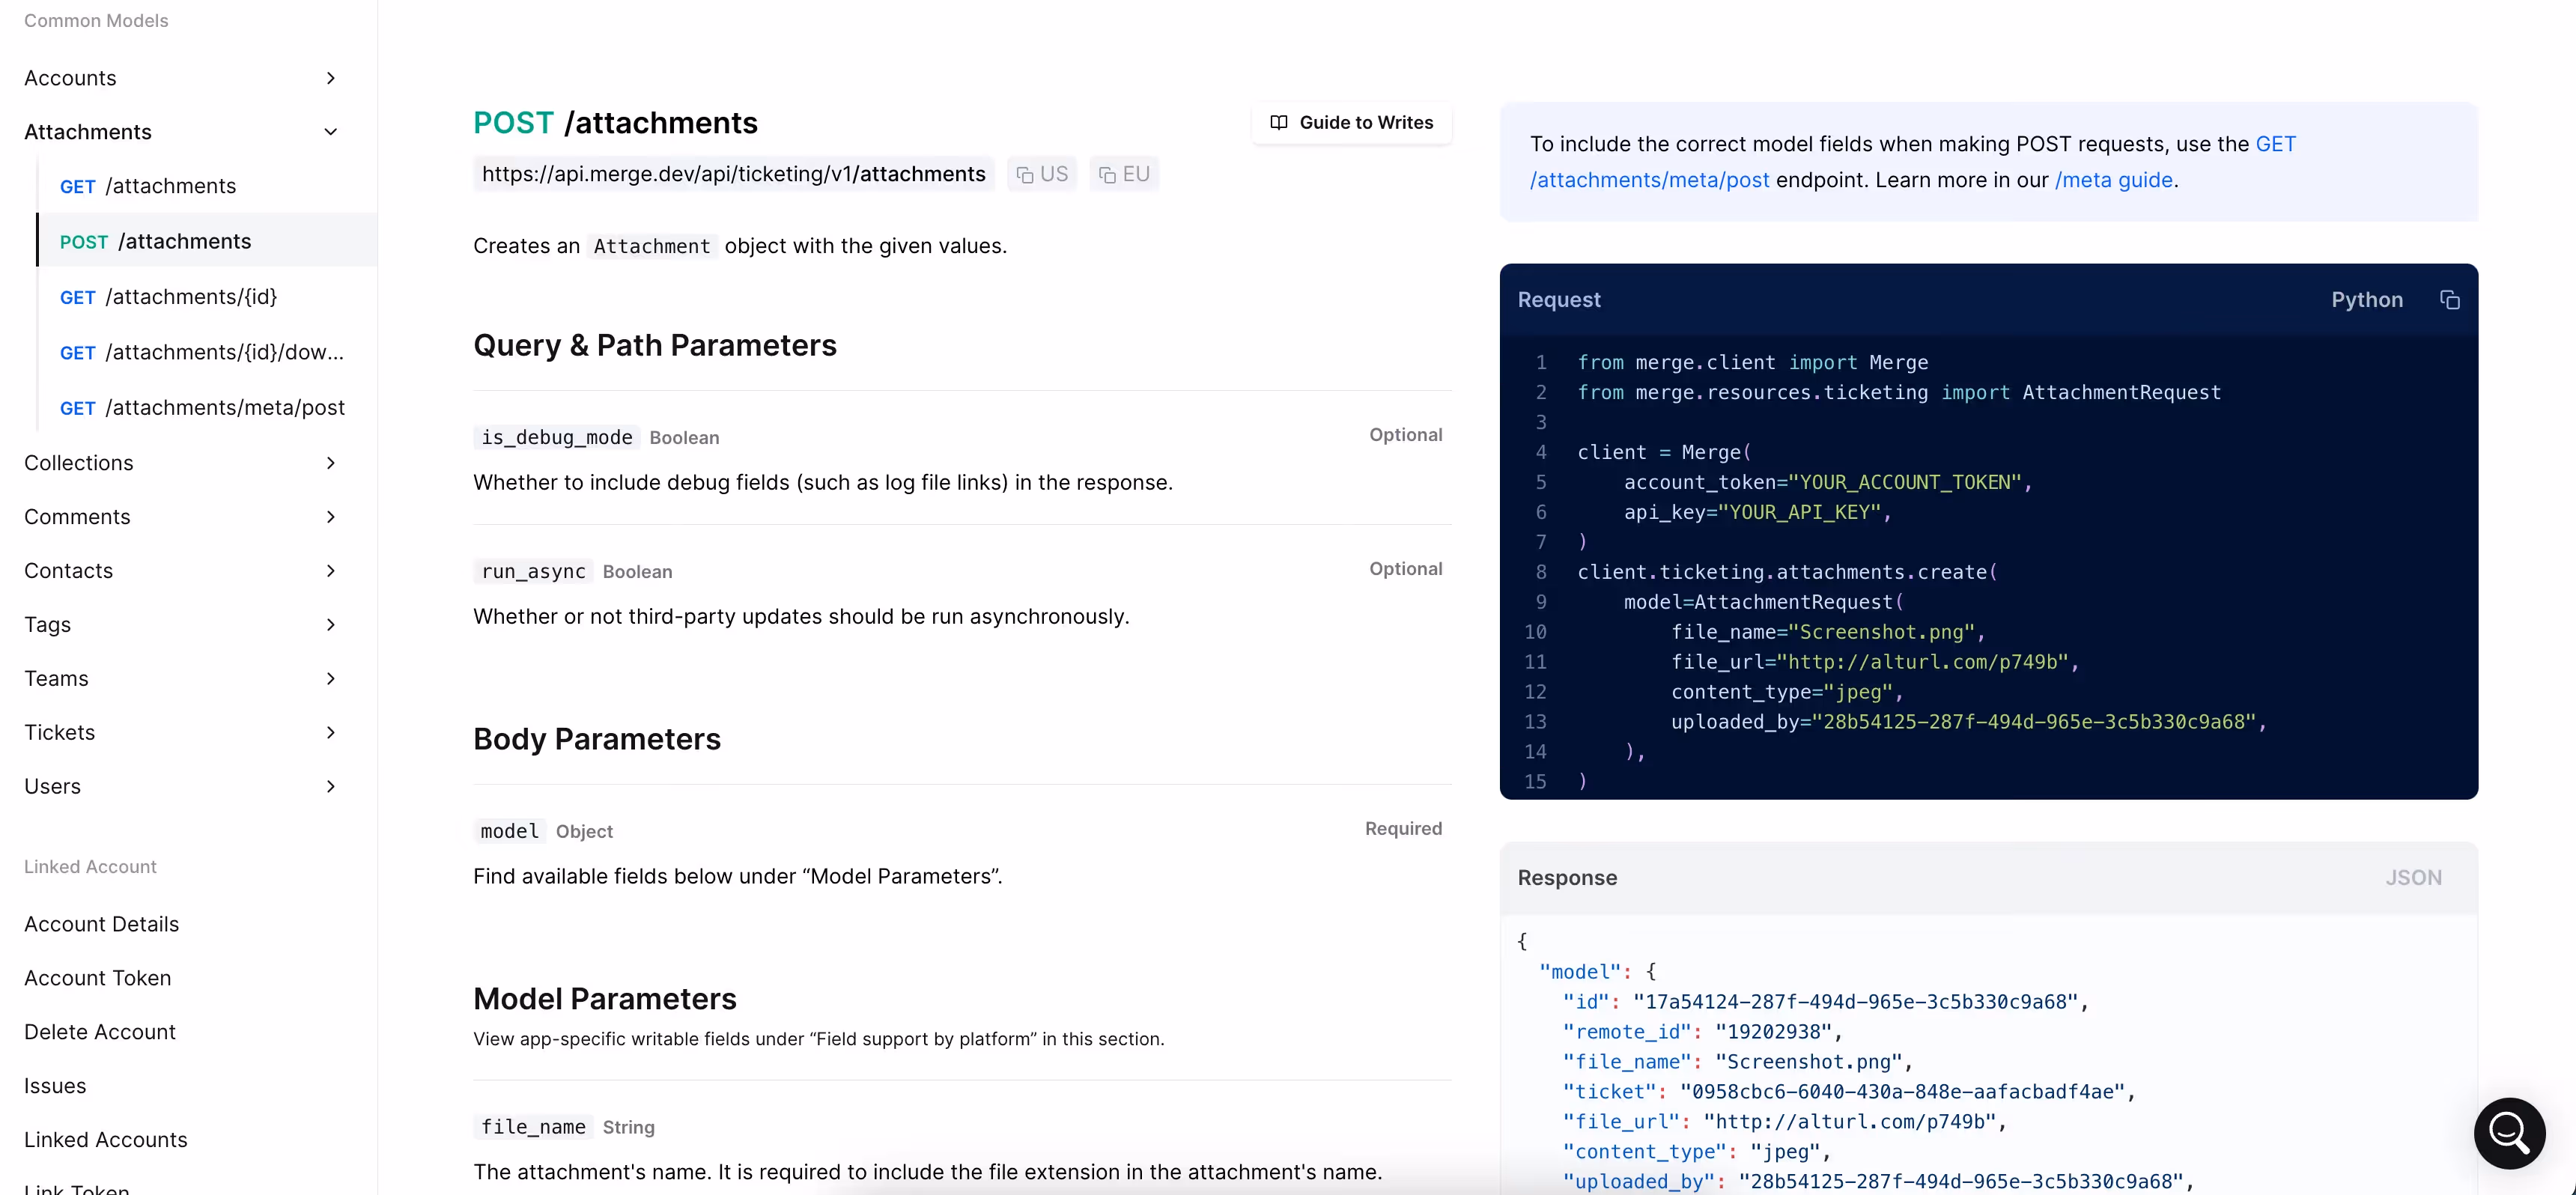Viewport: 2576px width, 1195px height.
Task: Copy the US API URL
Action: [1042, 174]
